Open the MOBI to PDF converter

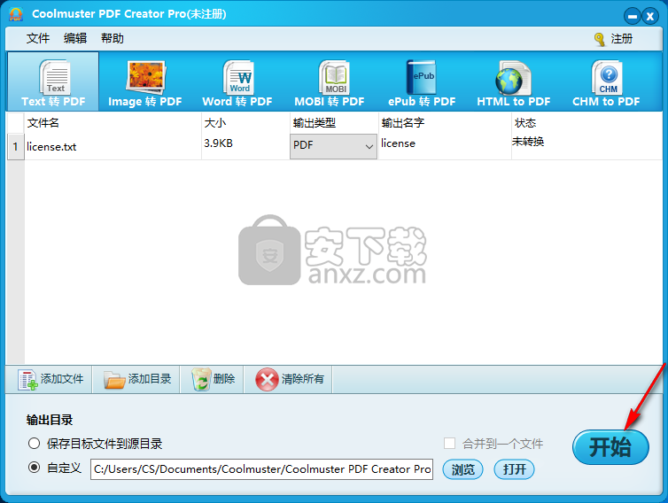[x=330, y=81]
